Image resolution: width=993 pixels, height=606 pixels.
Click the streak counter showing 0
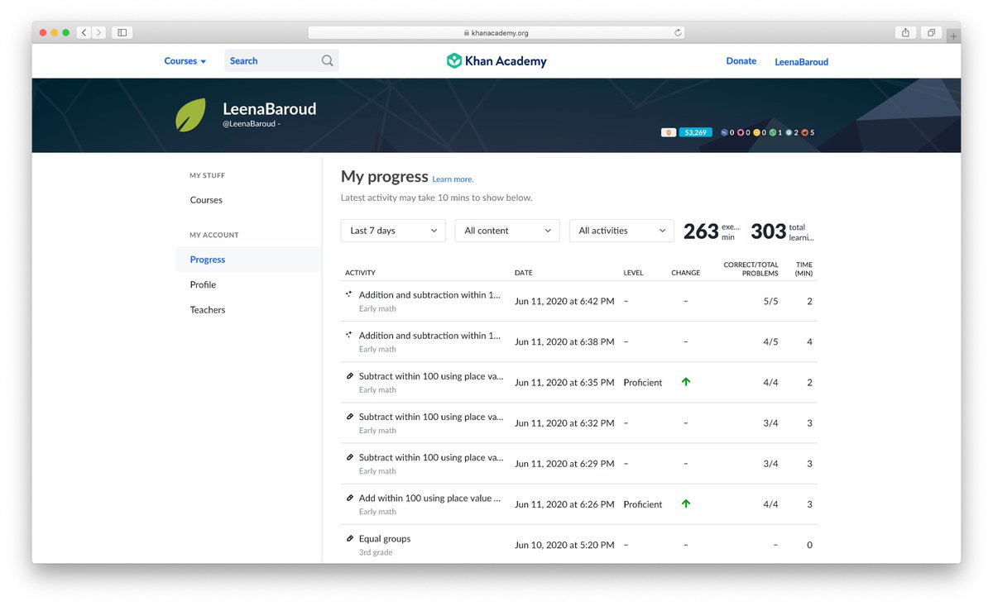point(669,132)
